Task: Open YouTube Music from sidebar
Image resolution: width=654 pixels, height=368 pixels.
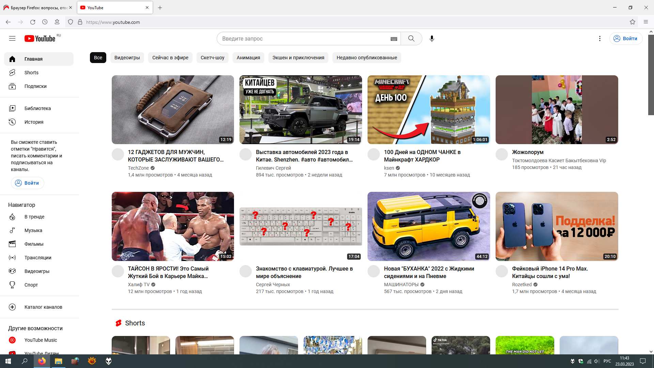Action: (x=41, y=340)
